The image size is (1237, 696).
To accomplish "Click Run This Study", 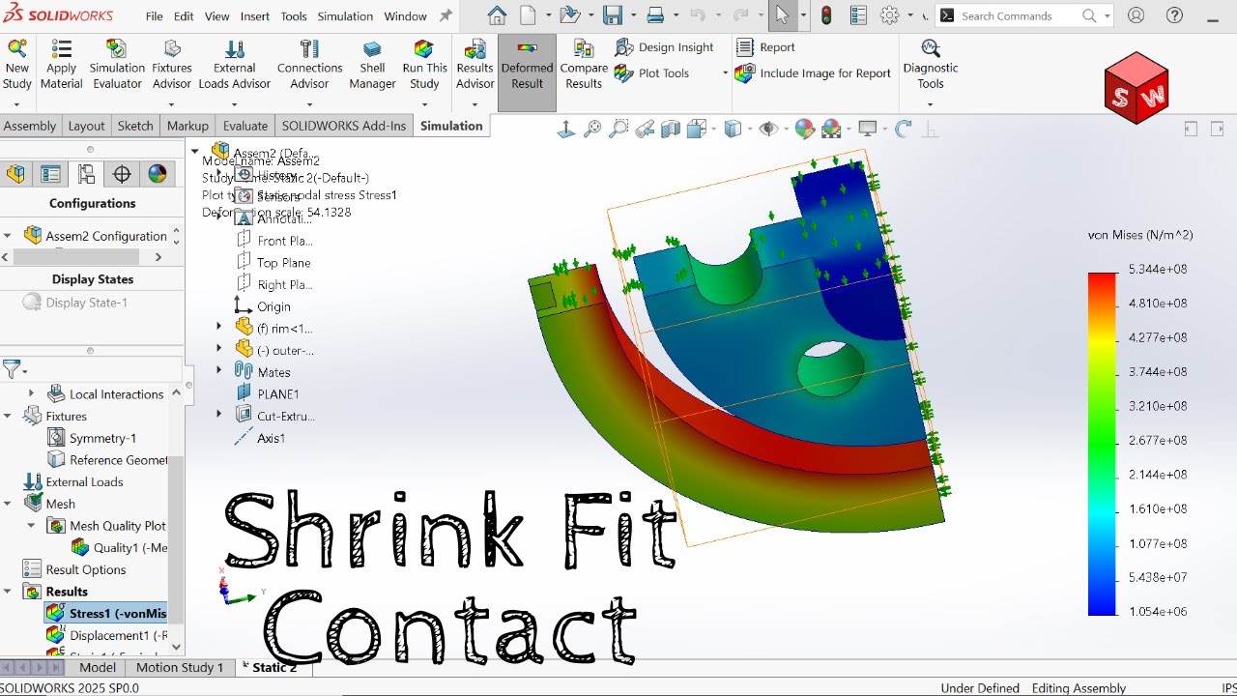I will tap(424, 65).
